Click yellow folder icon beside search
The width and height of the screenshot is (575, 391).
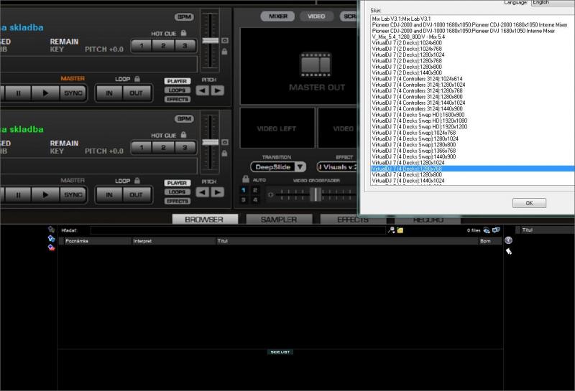coord(400,230)
